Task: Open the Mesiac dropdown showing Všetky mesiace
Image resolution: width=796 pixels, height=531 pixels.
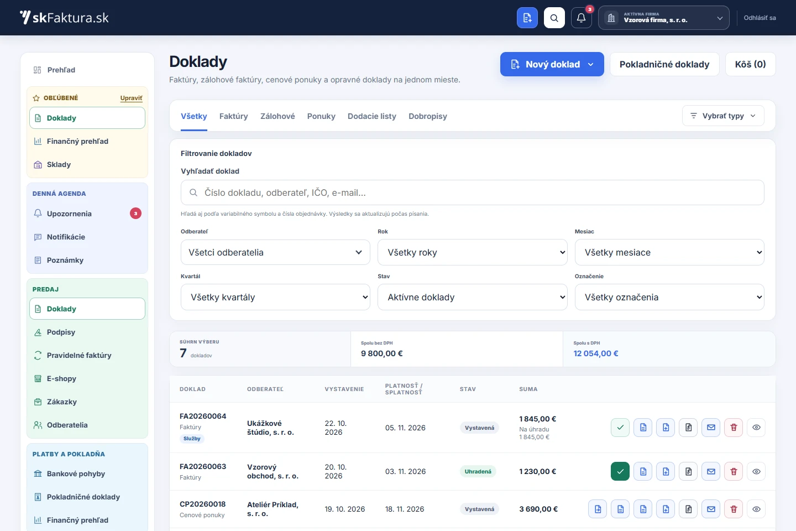Action: (x=669, y=252)
